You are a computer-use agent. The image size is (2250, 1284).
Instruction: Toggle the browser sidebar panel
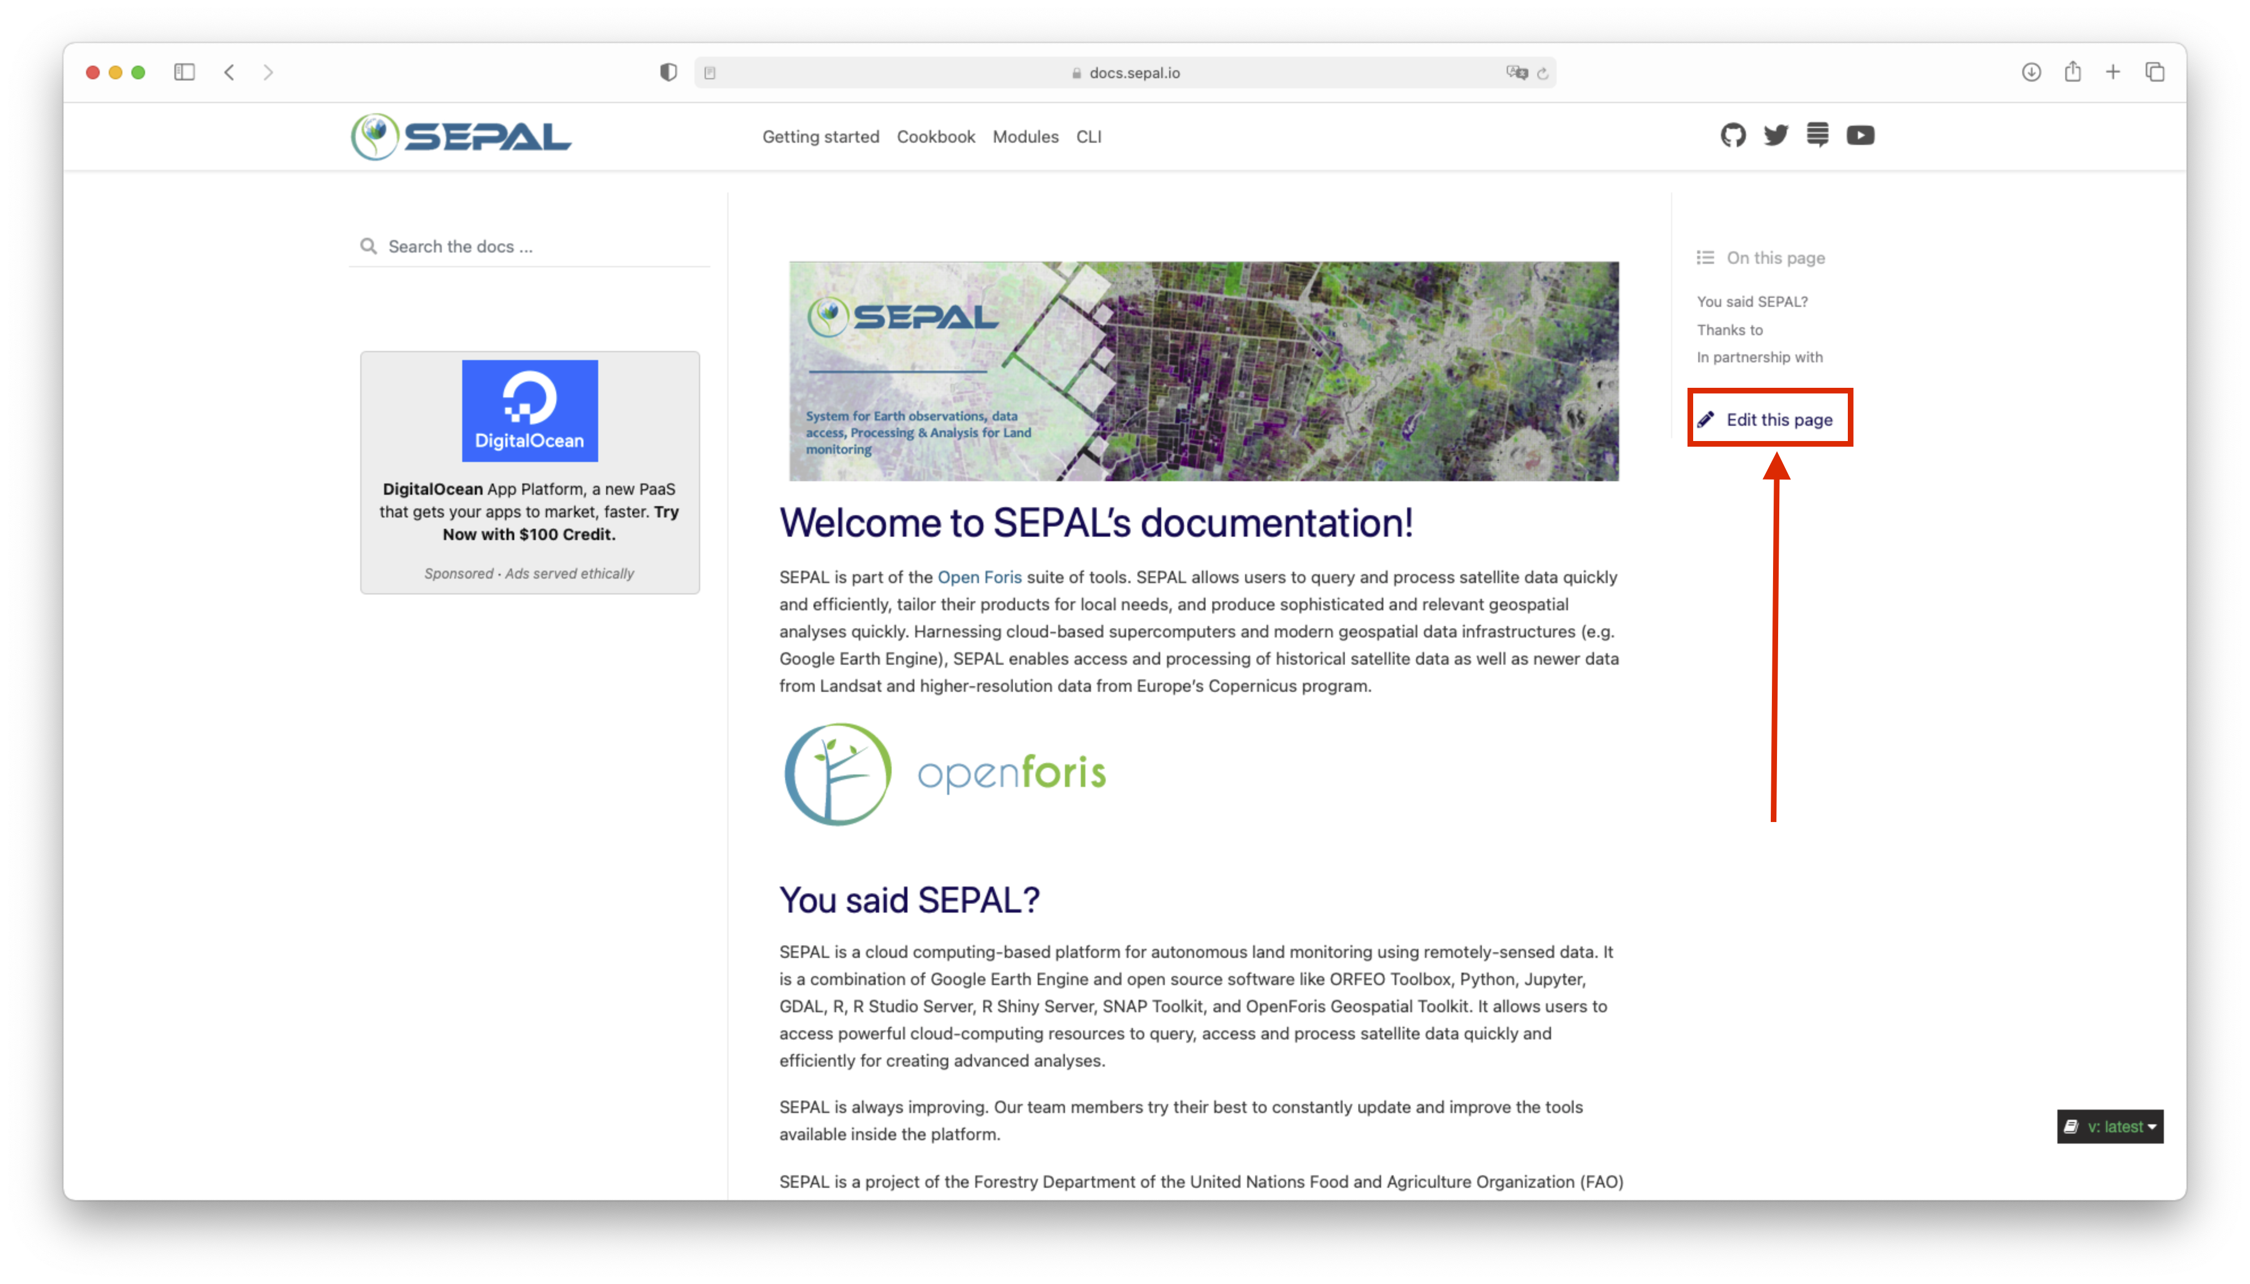[185, 72]
